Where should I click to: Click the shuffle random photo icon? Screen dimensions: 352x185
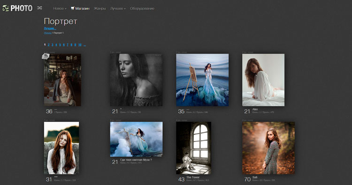tap(39, 8)
